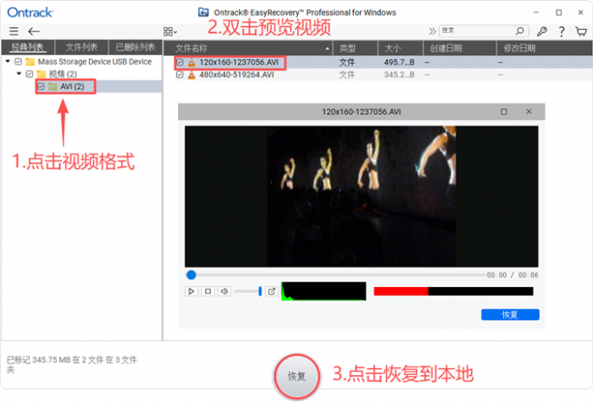Sort by 类型 column header
This screenshot has width=593, height=403.
coord(355,48)
